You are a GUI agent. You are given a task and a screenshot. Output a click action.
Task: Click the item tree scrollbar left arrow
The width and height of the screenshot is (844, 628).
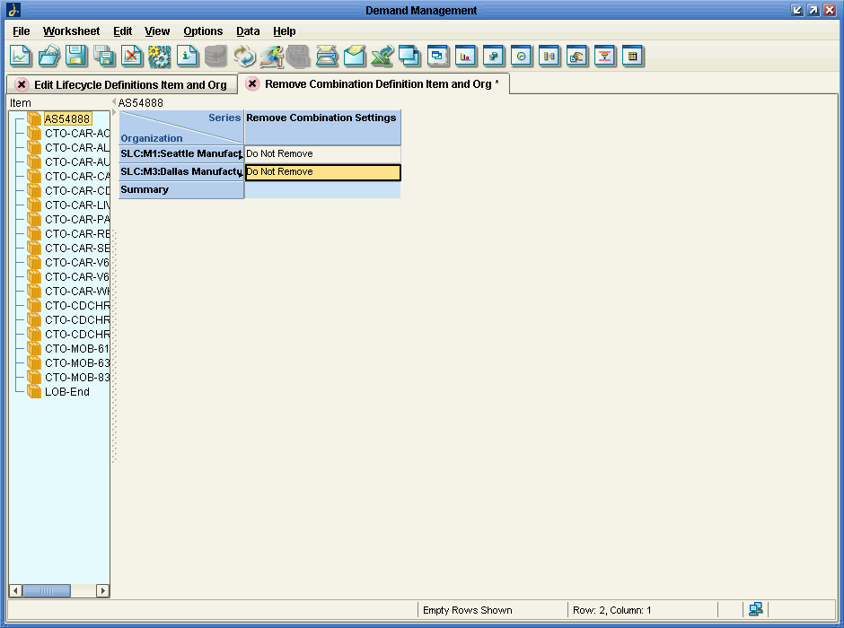pos(15,591)
